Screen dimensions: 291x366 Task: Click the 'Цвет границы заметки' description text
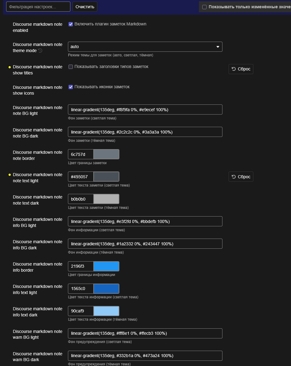click(x=87, y=163)
